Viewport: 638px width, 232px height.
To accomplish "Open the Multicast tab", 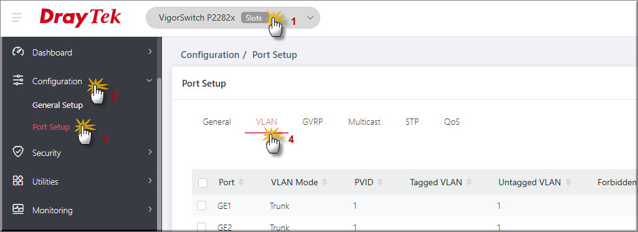I will coord(364,122).
